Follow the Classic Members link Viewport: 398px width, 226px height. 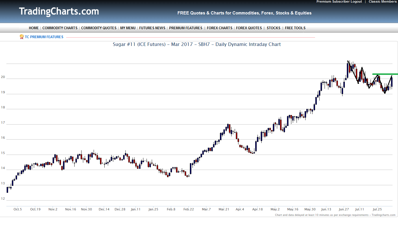point(382,2)
